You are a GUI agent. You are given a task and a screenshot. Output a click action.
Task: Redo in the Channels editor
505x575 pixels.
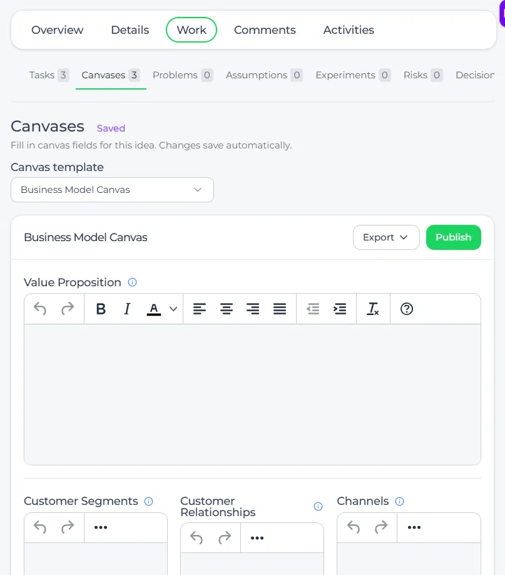click(x=381, y=527)
